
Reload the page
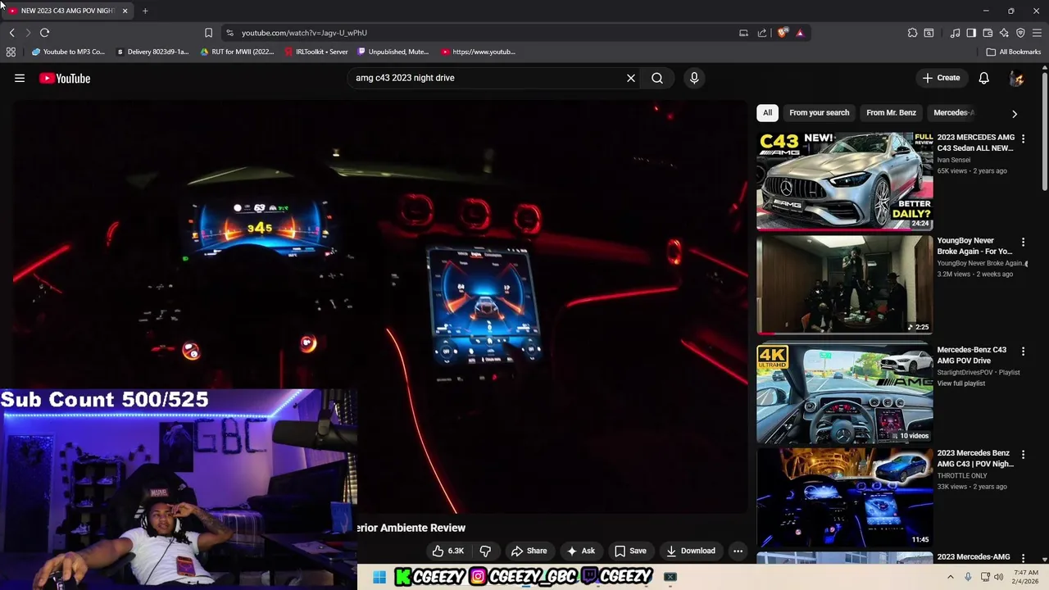[44, 33]
